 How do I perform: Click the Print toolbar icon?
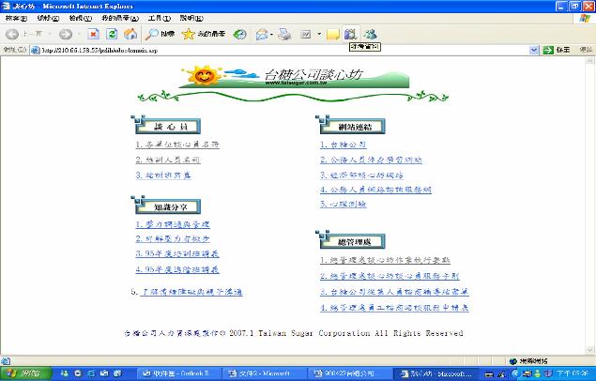(x=284, y=35)
